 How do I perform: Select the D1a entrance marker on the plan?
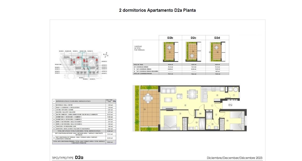(230, 105)
